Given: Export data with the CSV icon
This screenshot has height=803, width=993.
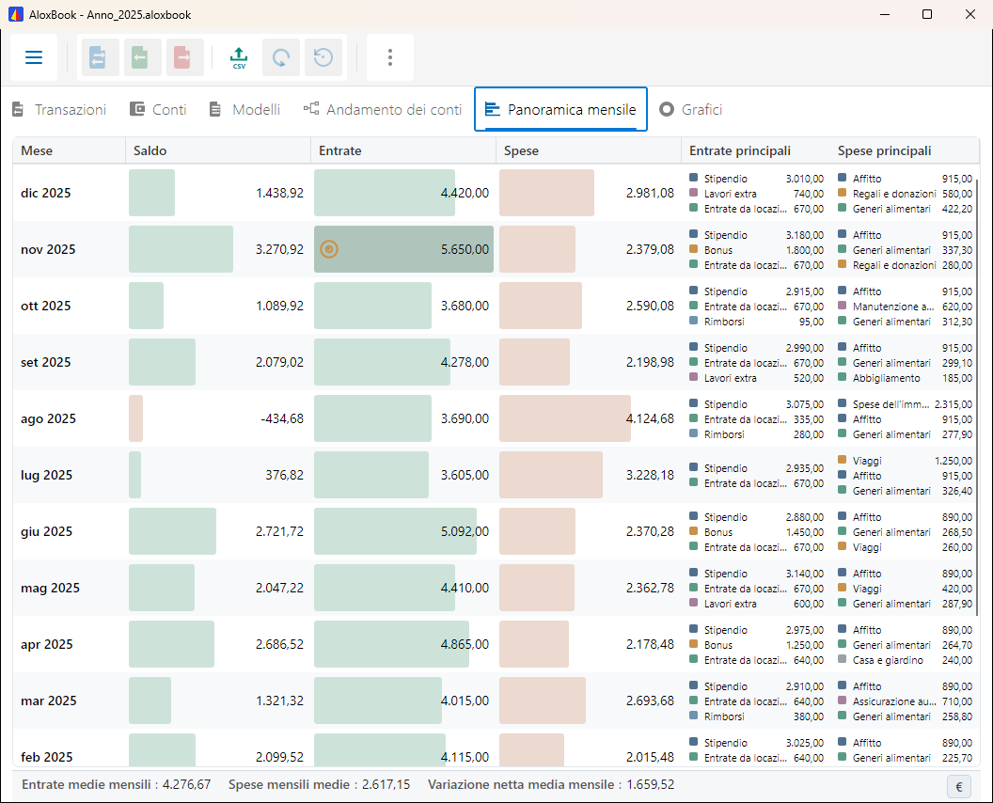Looking at the screenshot, I should [239, 57].
